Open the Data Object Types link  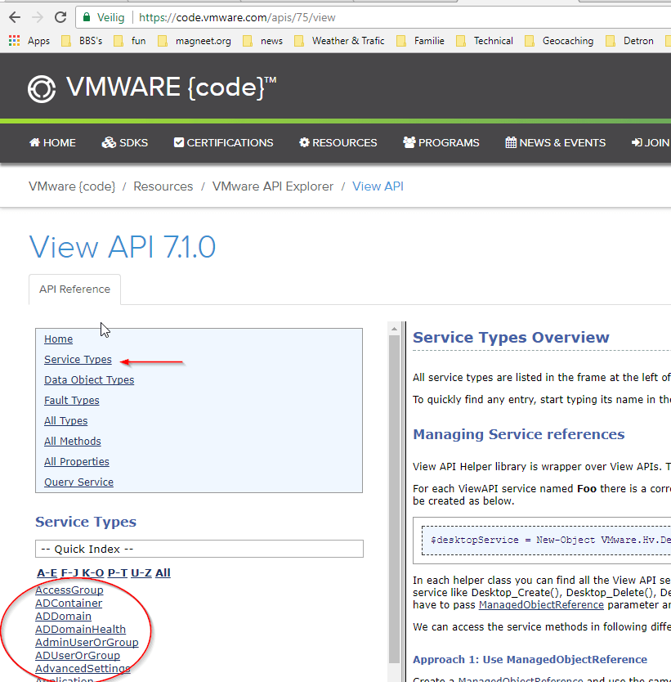pos(89,379)
